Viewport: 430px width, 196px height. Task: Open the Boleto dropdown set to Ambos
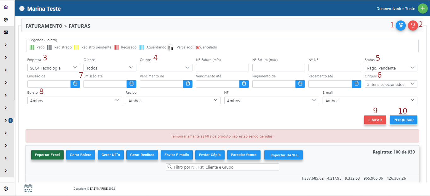click(x=74, y=100)
